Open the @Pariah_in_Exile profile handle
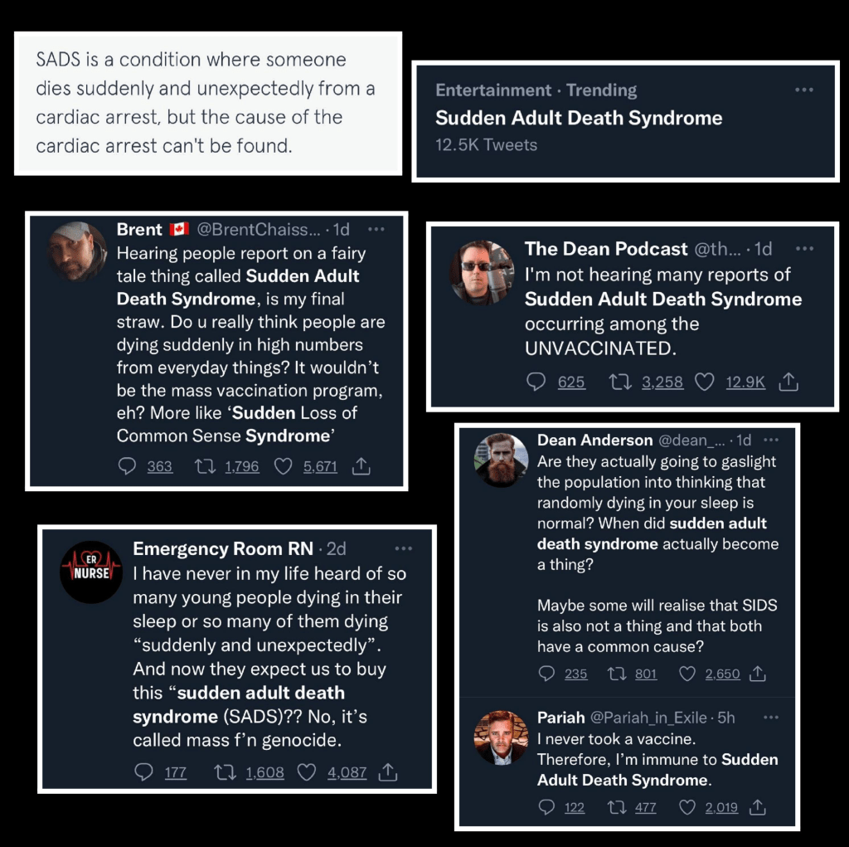849x847 pixels. pos(648,718)
